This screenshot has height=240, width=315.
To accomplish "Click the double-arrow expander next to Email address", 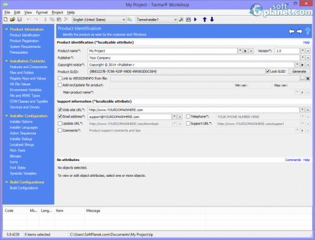I will click(180, 117).
